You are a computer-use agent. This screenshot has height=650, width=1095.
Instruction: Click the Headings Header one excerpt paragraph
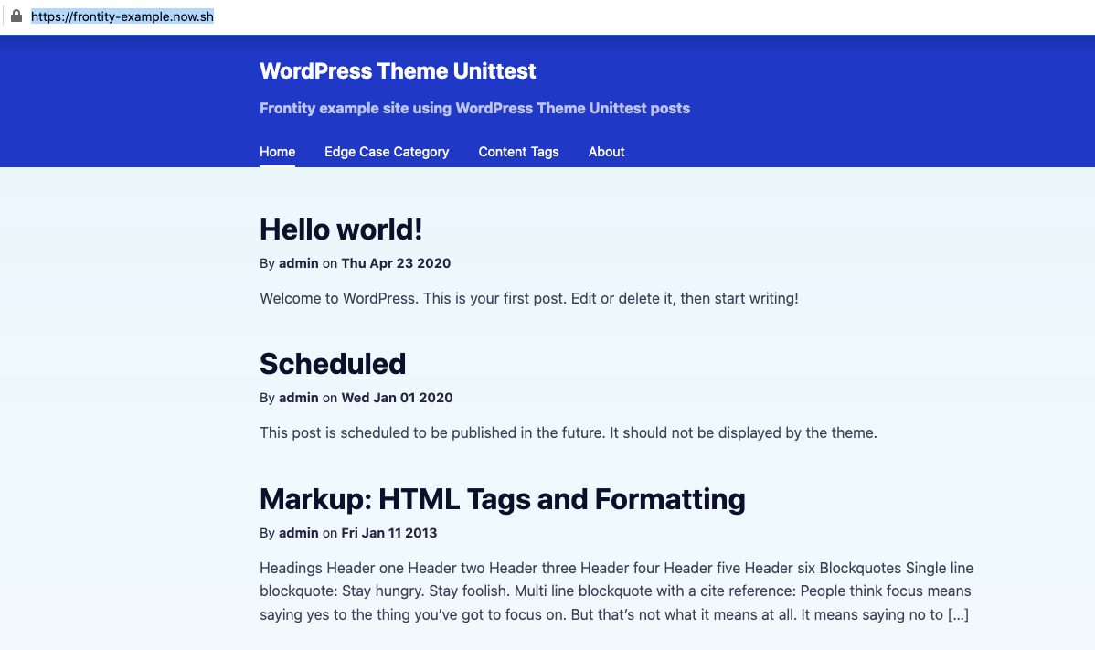[x=617, y=591]
